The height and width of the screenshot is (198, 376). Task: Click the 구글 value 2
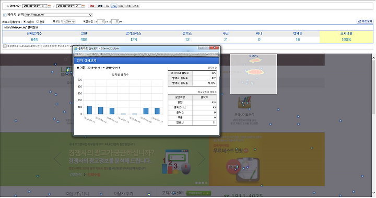[226, 40]
